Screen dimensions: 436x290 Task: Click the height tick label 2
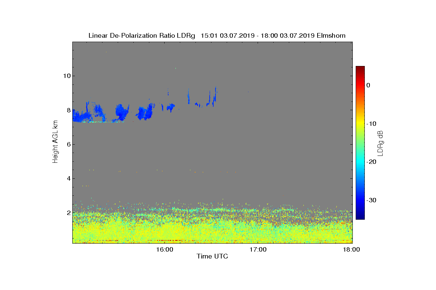(x=68, y=212)
